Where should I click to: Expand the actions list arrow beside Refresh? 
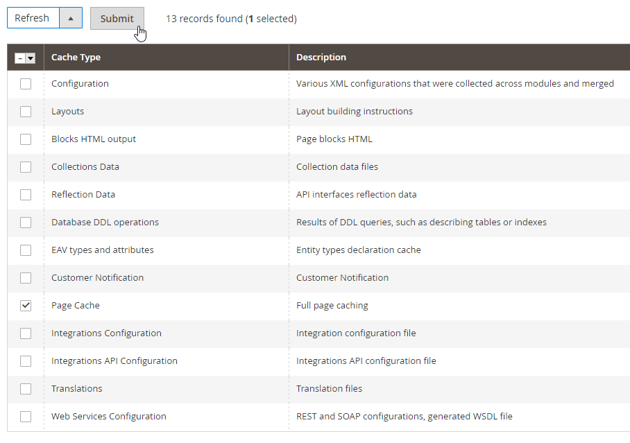[71, 18]
